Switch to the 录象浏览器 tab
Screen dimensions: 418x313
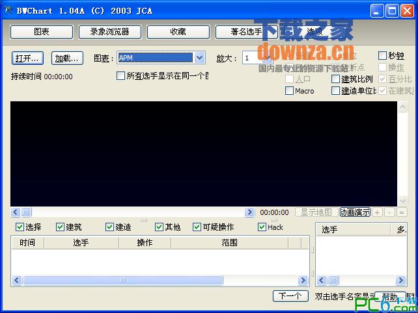[x=109, y=32]
